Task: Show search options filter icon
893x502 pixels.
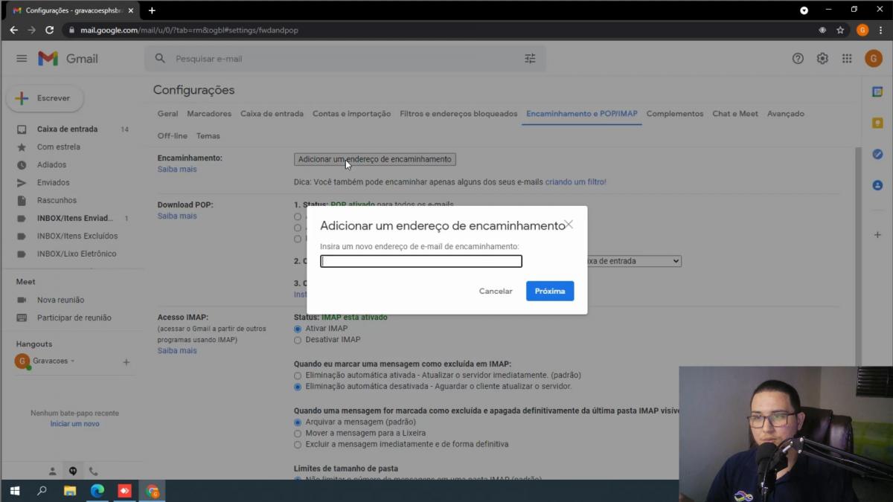Action: (x=530, y=59)
